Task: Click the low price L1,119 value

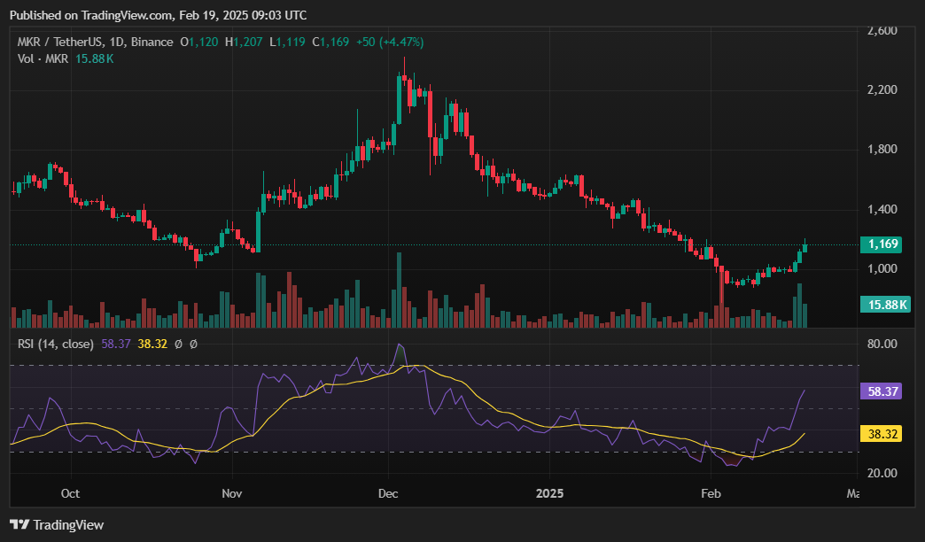Action: (287, 42)
